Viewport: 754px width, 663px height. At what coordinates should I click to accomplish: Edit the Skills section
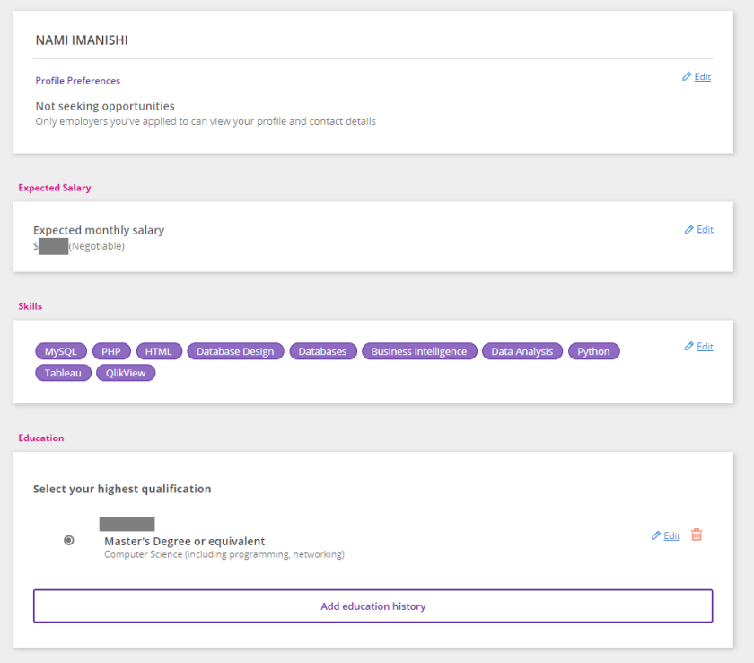click(x=705, y=347)
